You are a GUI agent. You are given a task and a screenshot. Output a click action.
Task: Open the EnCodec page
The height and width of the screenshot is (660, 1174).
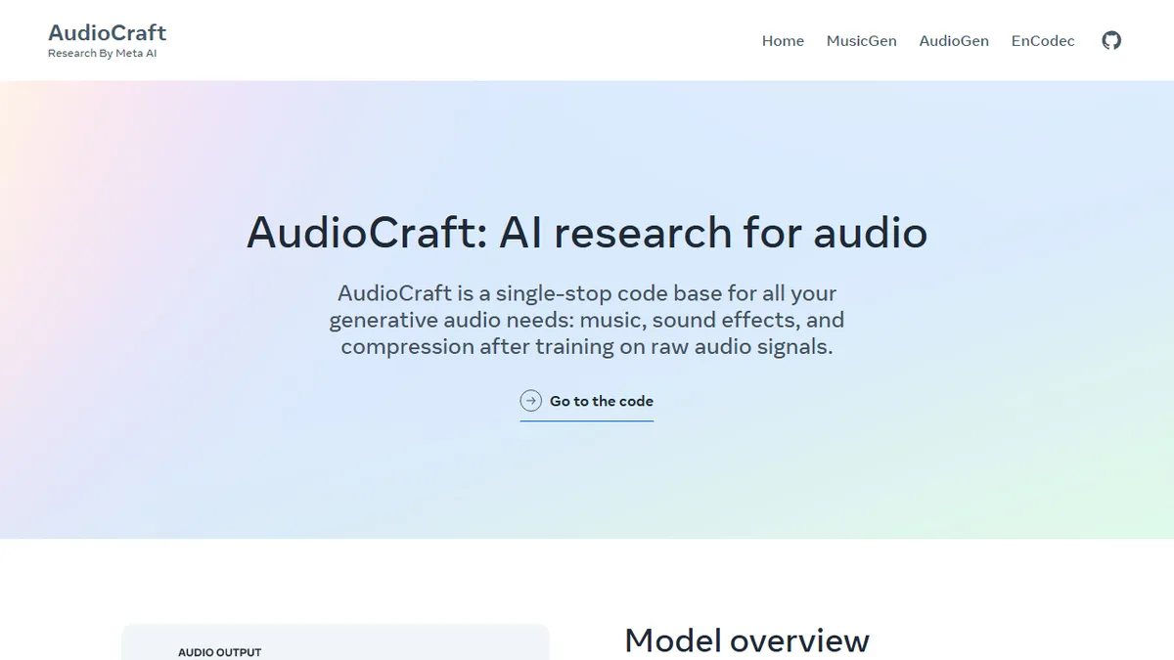coord(1043,41)
